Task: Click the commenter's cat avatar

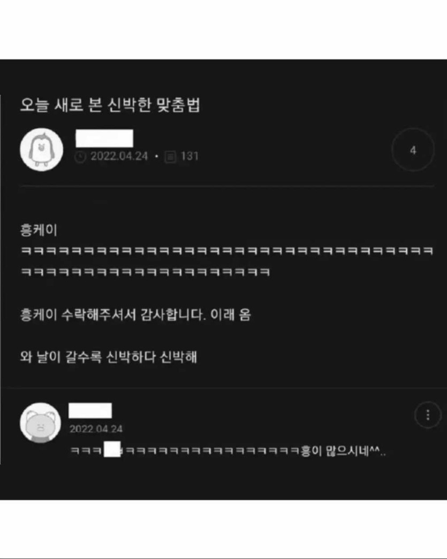Action: click(x=40, y=423)
